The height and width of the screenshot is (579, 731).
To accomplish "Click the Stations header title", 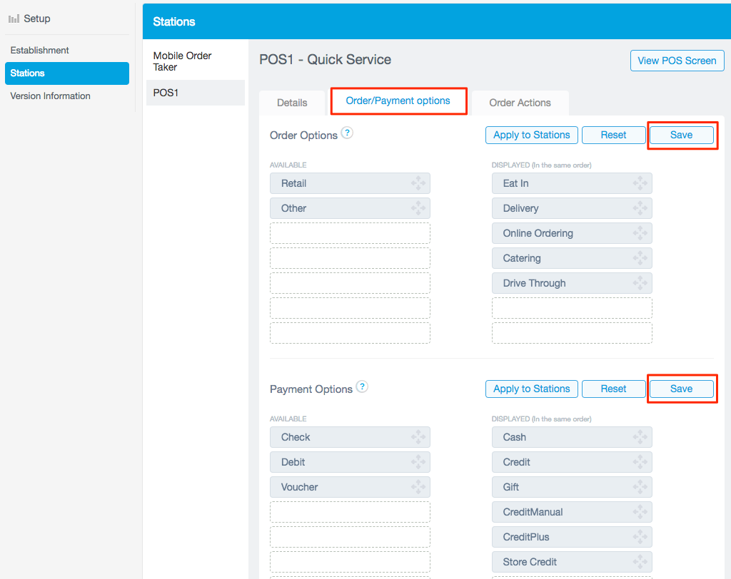I will point(174,21).
